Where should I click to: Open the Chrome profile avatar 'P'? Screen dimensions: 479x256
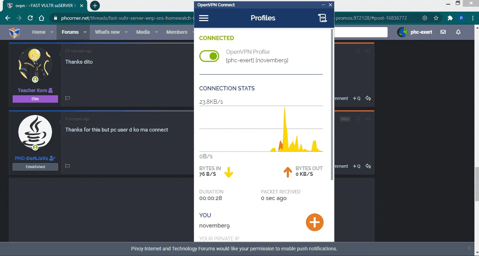461,18
